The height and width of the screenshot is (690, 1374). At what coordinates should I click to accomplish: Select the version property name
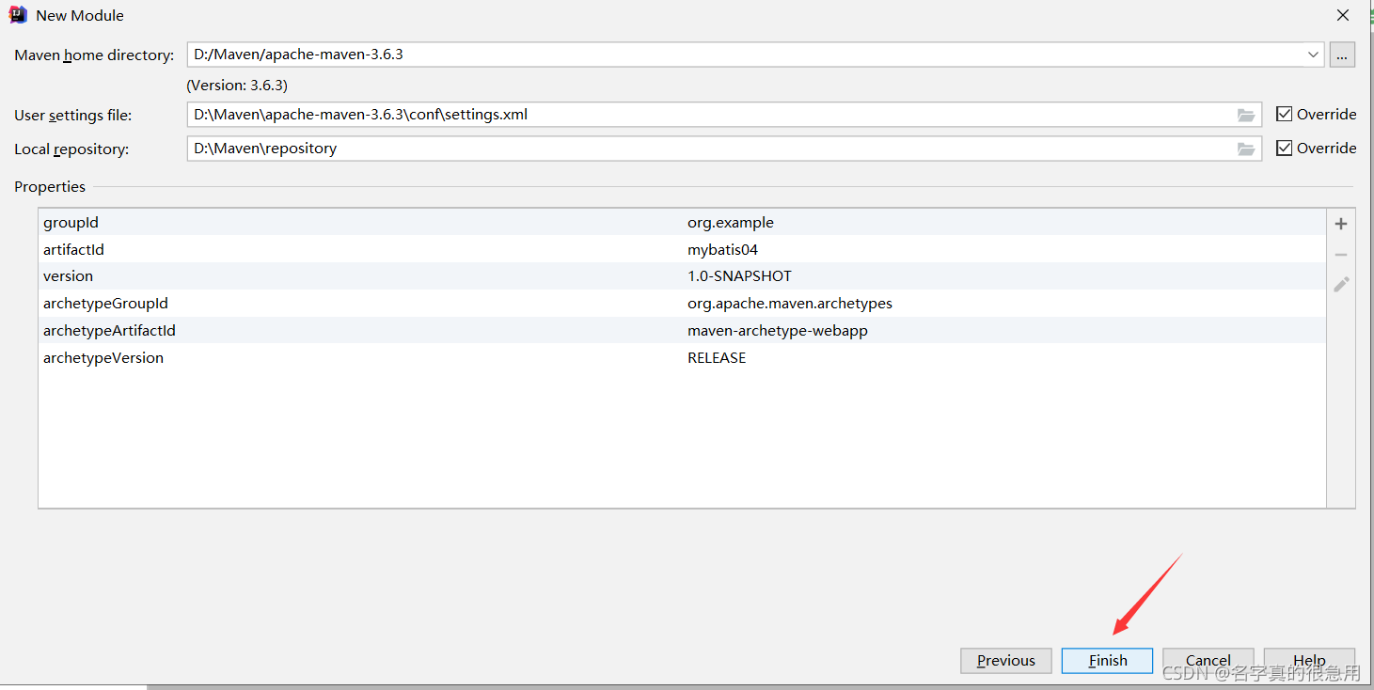click(68, 276)
